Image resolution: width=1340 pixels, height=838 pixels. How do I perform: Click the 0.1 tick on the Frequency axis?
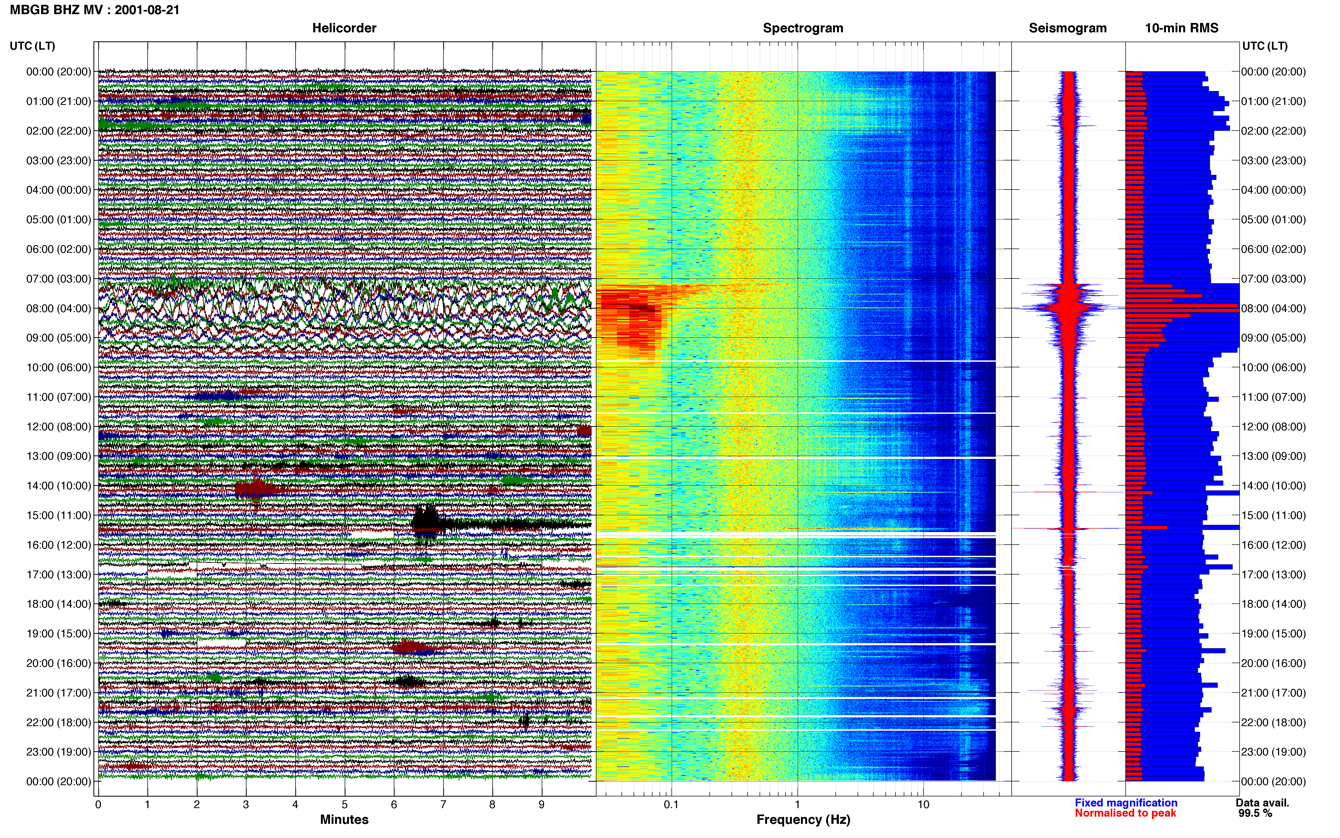pyautogui.click(x=671, y=804)
